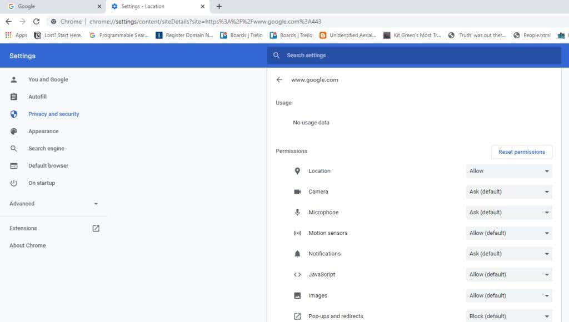Open the Microphone permission dropdown

click(x=509, y=213)
